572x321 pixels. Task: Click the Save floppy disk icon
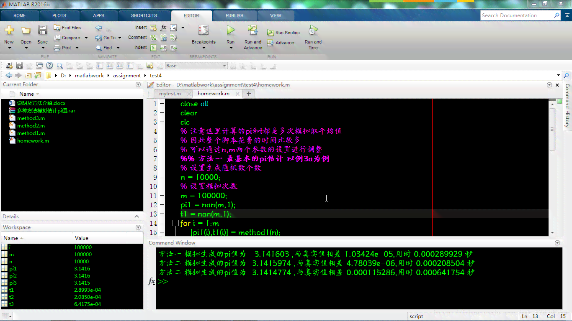[42, 30]
